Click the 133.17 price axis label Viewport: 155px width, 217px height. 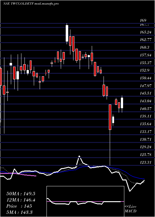[x=146, y=132]
